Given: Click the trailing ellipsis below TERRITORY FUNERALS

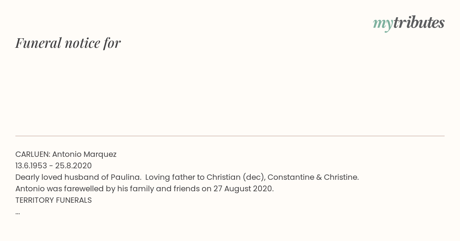Looking at the screenshot, I should [18, 213].
